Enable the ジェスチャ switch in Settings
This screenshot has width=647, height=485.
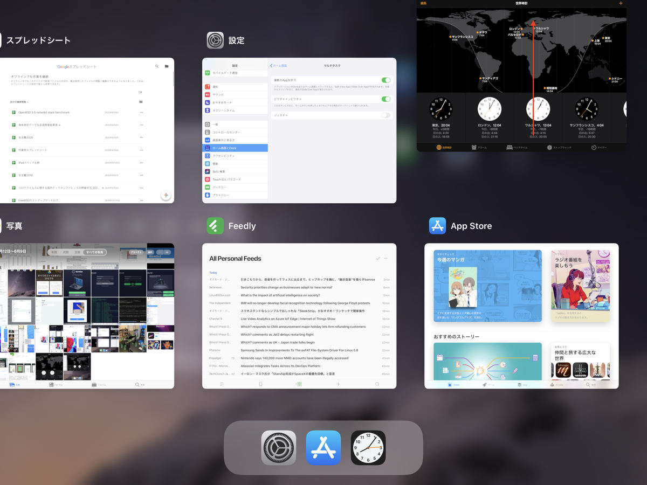pos(386,115)
